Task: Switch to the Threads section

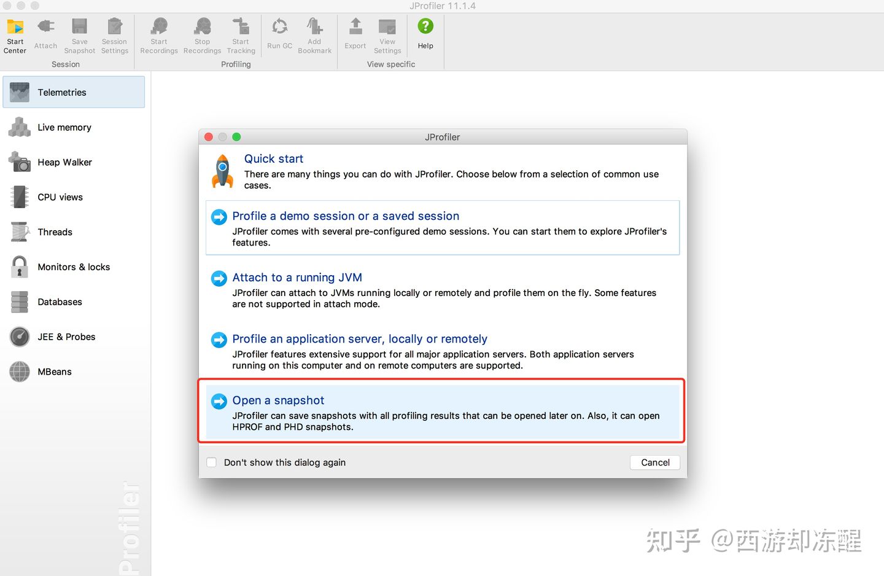Action: click(55, 232)
